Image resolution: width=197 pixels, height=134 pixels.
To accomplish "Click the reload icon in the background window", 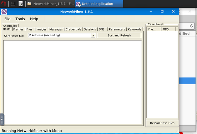I will pos(191,26).
